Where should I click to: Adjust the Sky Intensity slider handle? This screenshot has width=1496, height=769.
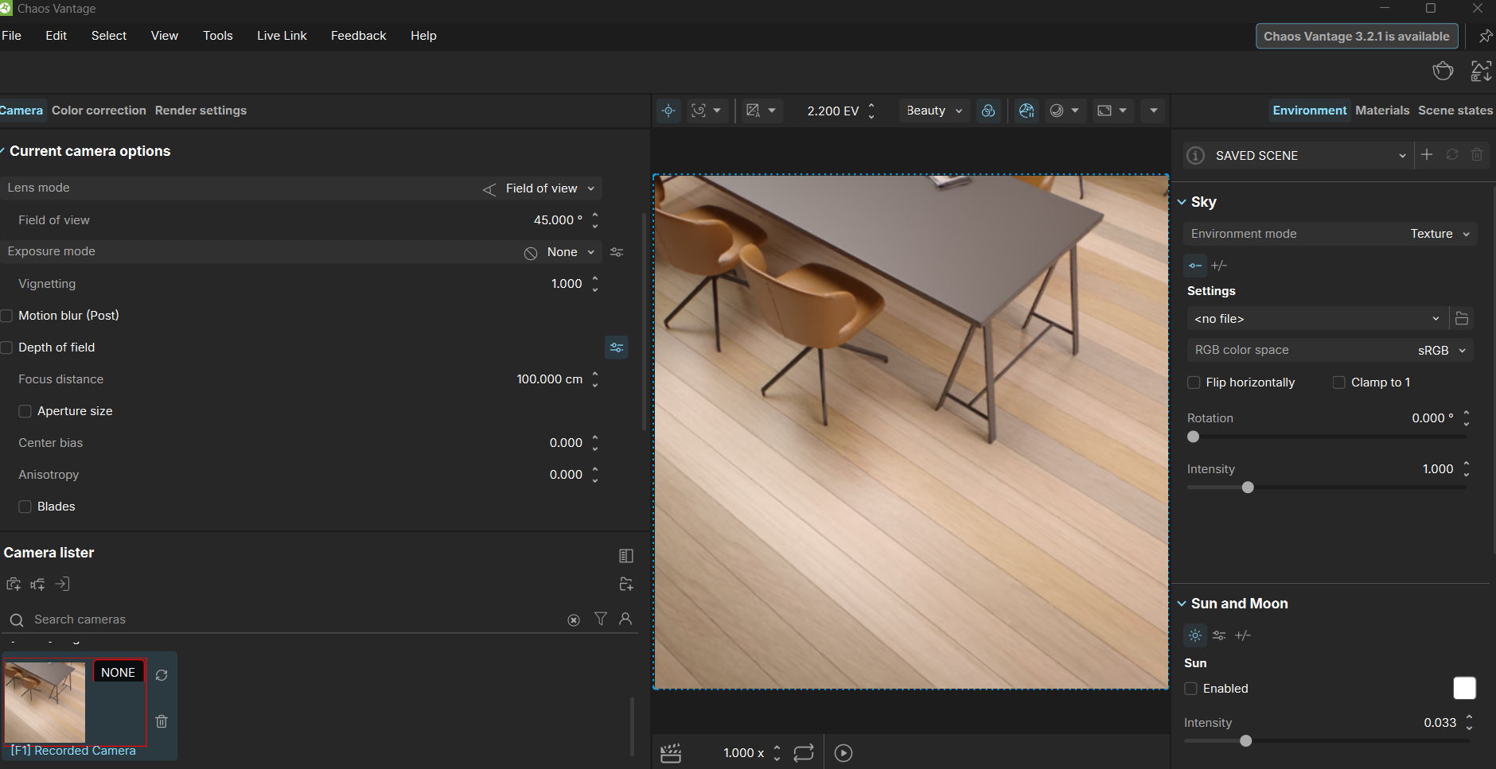(x=1248, y=487)
